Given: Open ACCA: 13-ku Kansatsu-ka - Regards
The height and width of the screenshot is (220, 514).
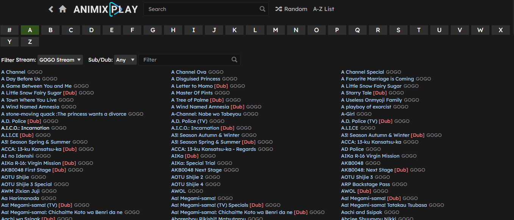Looking at the screenshot, I should [x=214, y=149].
